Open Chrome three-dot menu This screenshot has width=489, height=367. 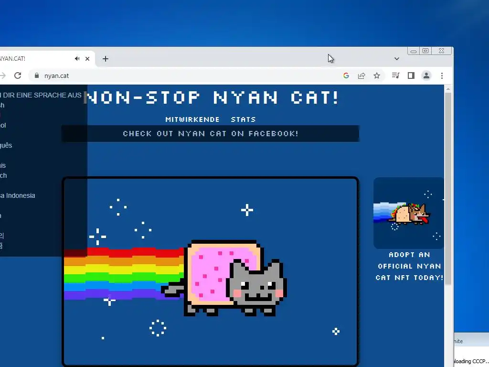[x=442, y=76]
